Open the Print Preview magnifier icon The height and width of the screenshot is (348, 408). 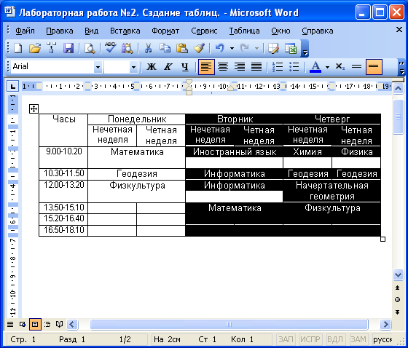(90, 48)
